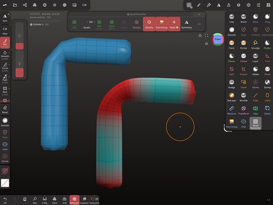Open the View options in the left toolbar
This screenshot has height=205, width=273.
coord(5,31)
